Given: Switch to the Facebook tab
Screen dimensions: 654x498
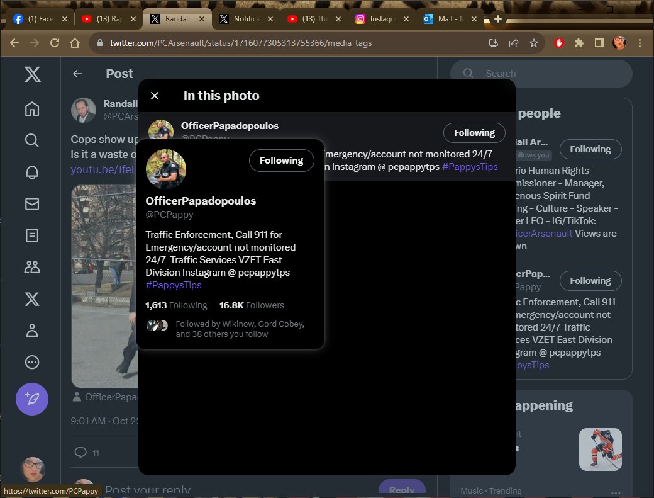Looking at the screenshot, I should pos(40,19).
